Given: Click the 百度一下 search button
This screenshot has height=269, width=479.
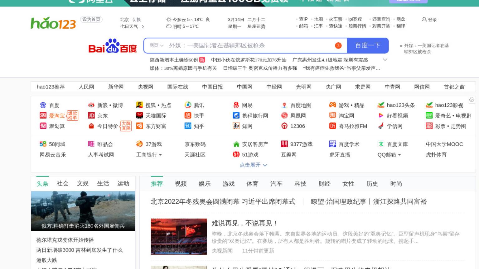Looking at the screenshot, I should point(368,45).
